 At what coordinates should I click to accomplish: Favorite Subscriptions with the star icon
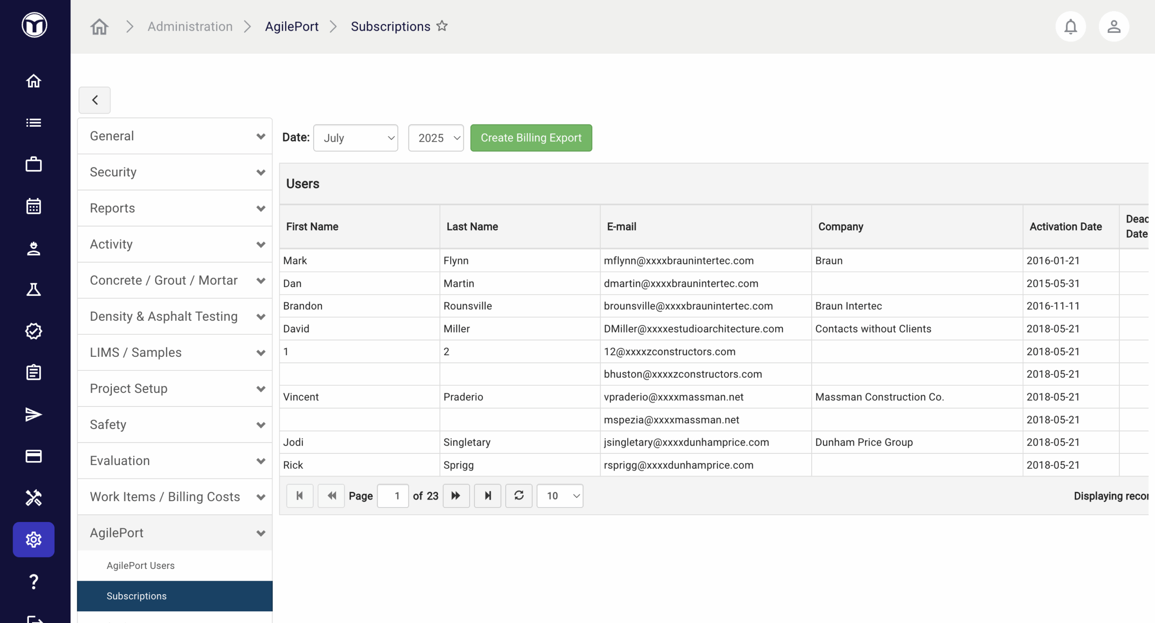pyautogui.click(x=442, y=26)
